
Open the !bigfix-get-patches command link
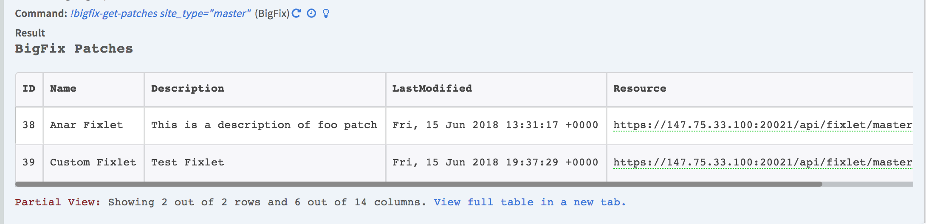click(160, 14)
